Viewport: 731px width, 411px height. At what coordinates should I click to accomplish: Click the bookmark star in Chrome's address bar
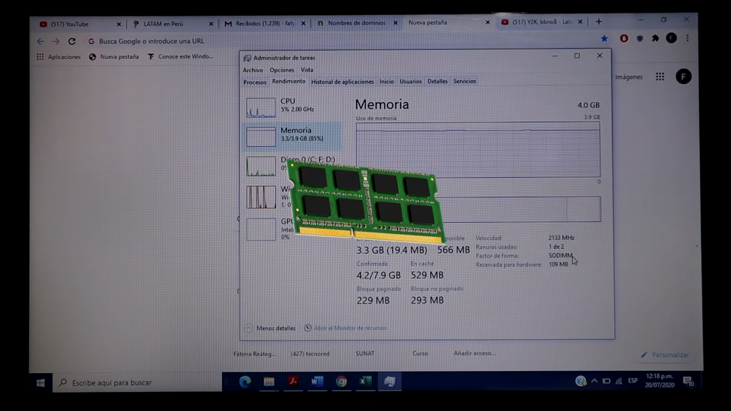(x=604, y=39)
